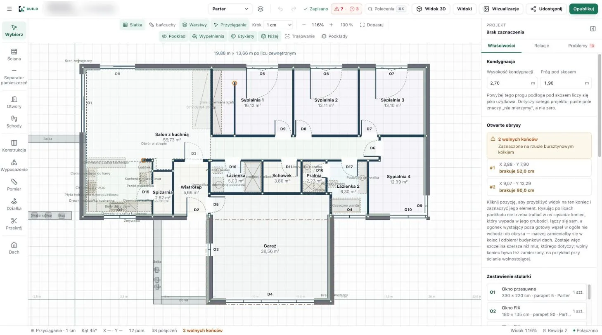
Task: Toggle Podkład underlay visibility
Action: pos(174,36)
